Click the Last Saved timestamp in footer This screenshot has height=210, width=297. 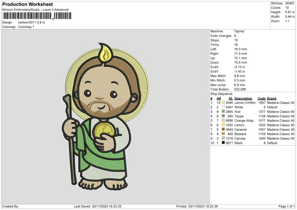pyautogui.click(x=98, y=207)
